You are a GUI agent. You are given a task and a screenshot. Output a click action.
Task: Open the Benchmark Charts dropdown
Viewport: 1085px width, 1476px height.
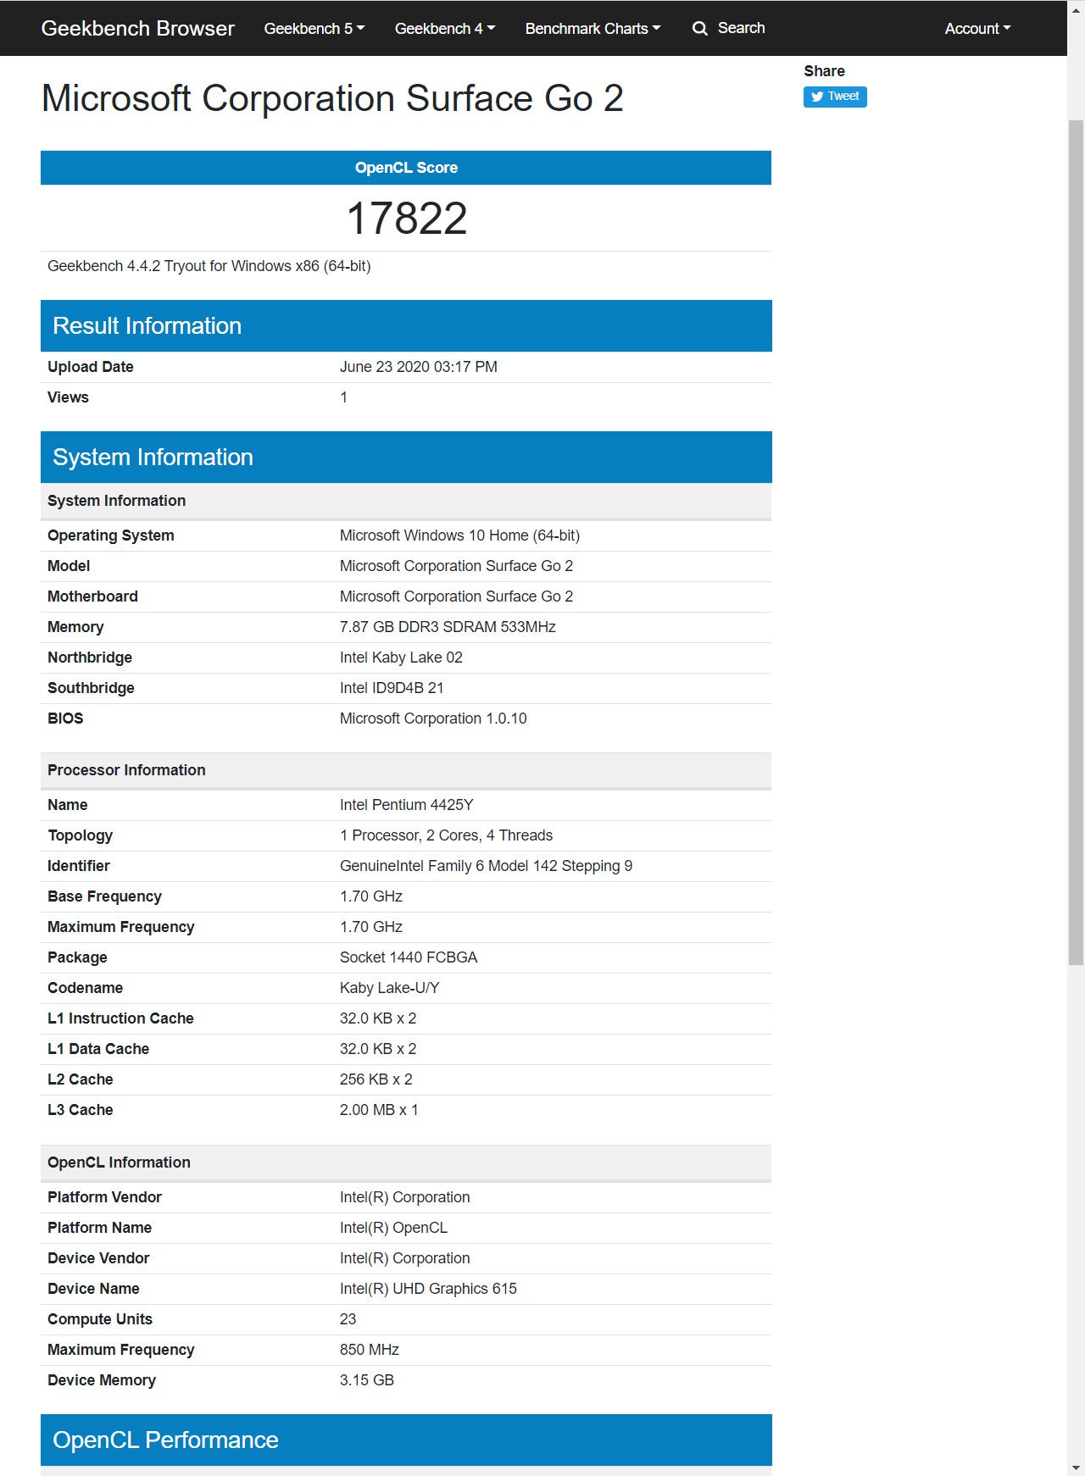[x=593, y=28]
